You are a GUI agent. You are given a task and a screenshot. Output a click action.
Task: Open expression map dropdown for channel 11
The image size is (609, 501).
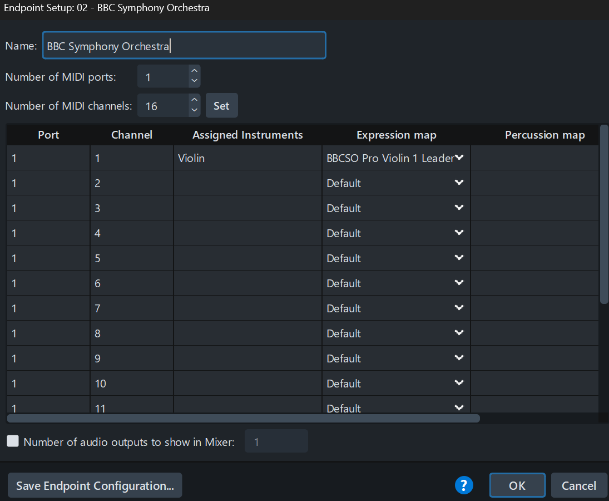click(x=459, y=407)
